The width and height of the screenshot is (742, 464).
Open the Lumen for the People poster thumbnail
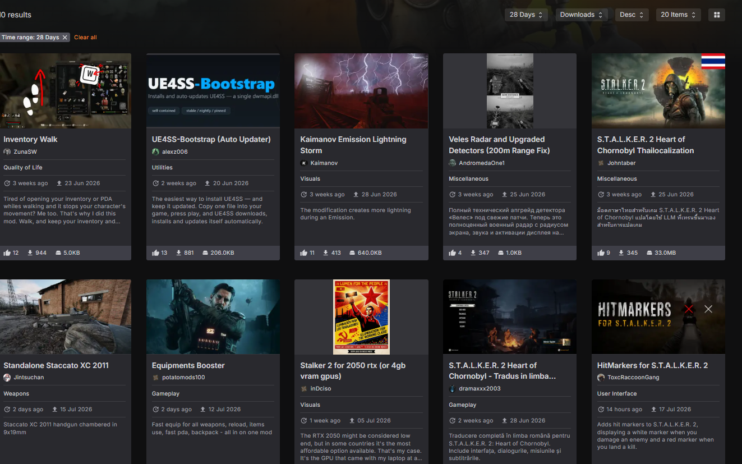(361, 317)
